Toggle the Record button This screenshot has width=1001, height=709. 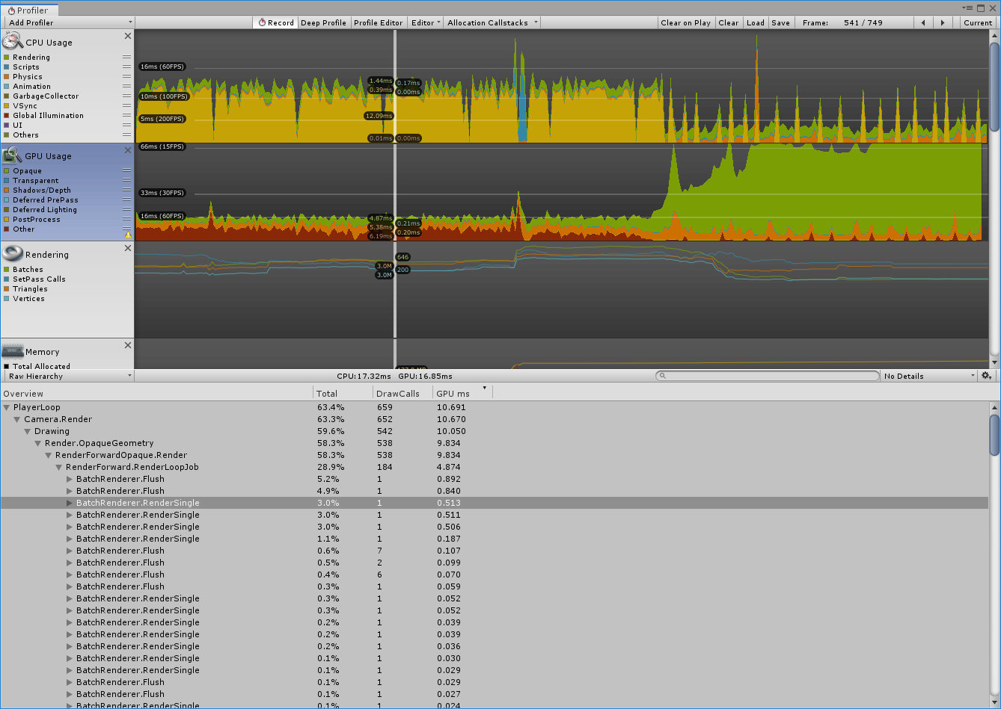click(275, 22)
